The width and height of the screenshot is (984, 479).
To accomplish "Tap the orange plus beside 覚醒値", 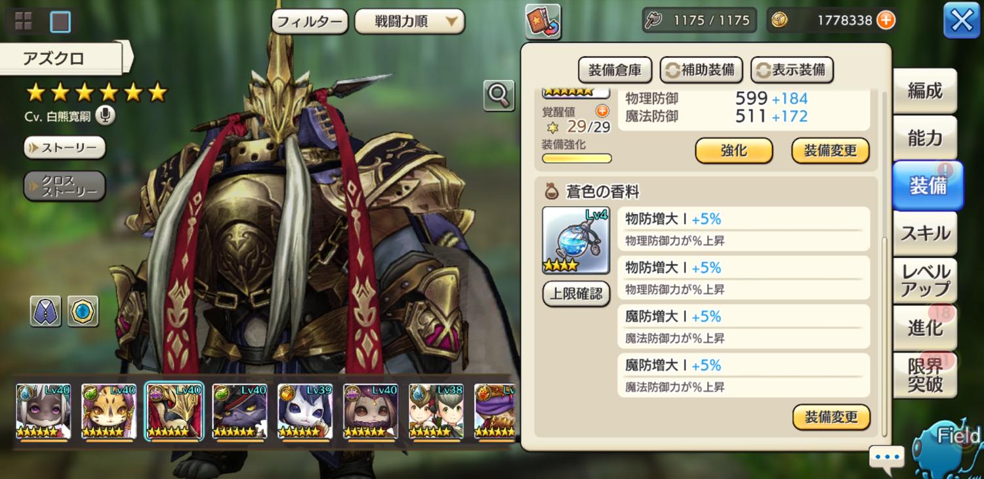I will pos(602,111).
